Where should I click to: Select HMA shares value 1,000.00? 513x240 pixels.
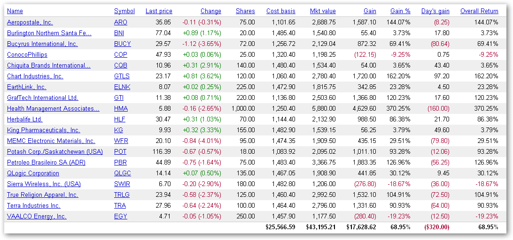tap(243, 108)
